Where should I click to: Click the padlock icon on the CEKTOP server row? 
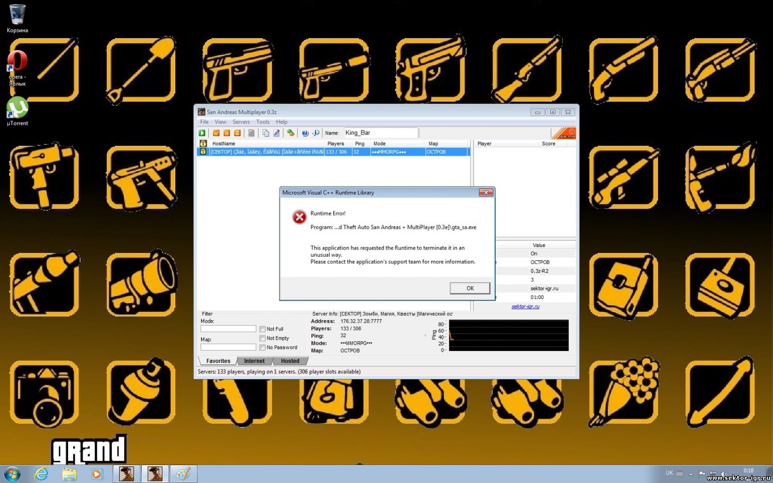pos(203,152)
